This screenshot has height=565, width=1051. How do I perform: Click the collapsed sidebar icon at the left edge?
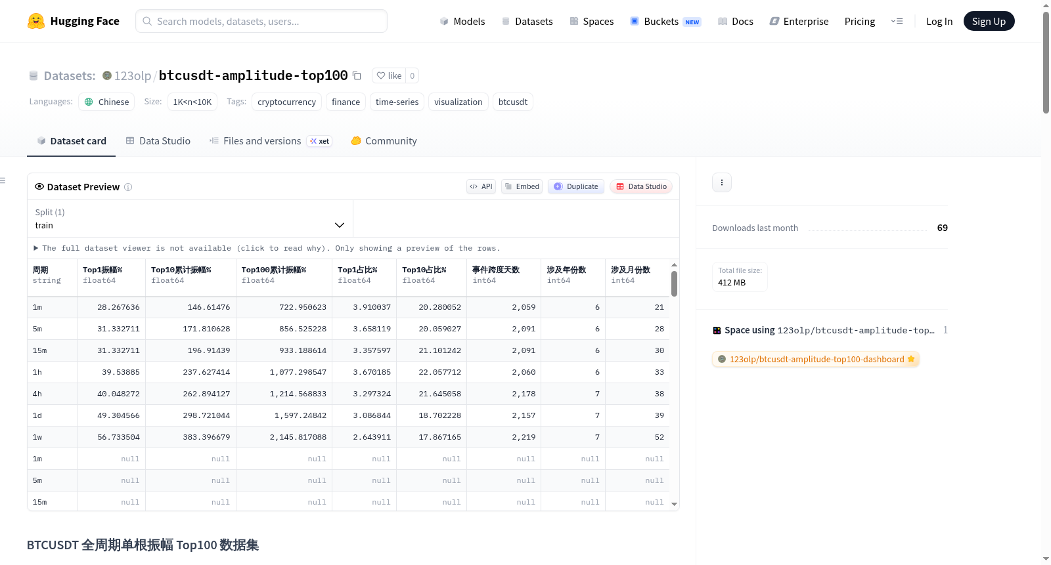tap(3, 180)
